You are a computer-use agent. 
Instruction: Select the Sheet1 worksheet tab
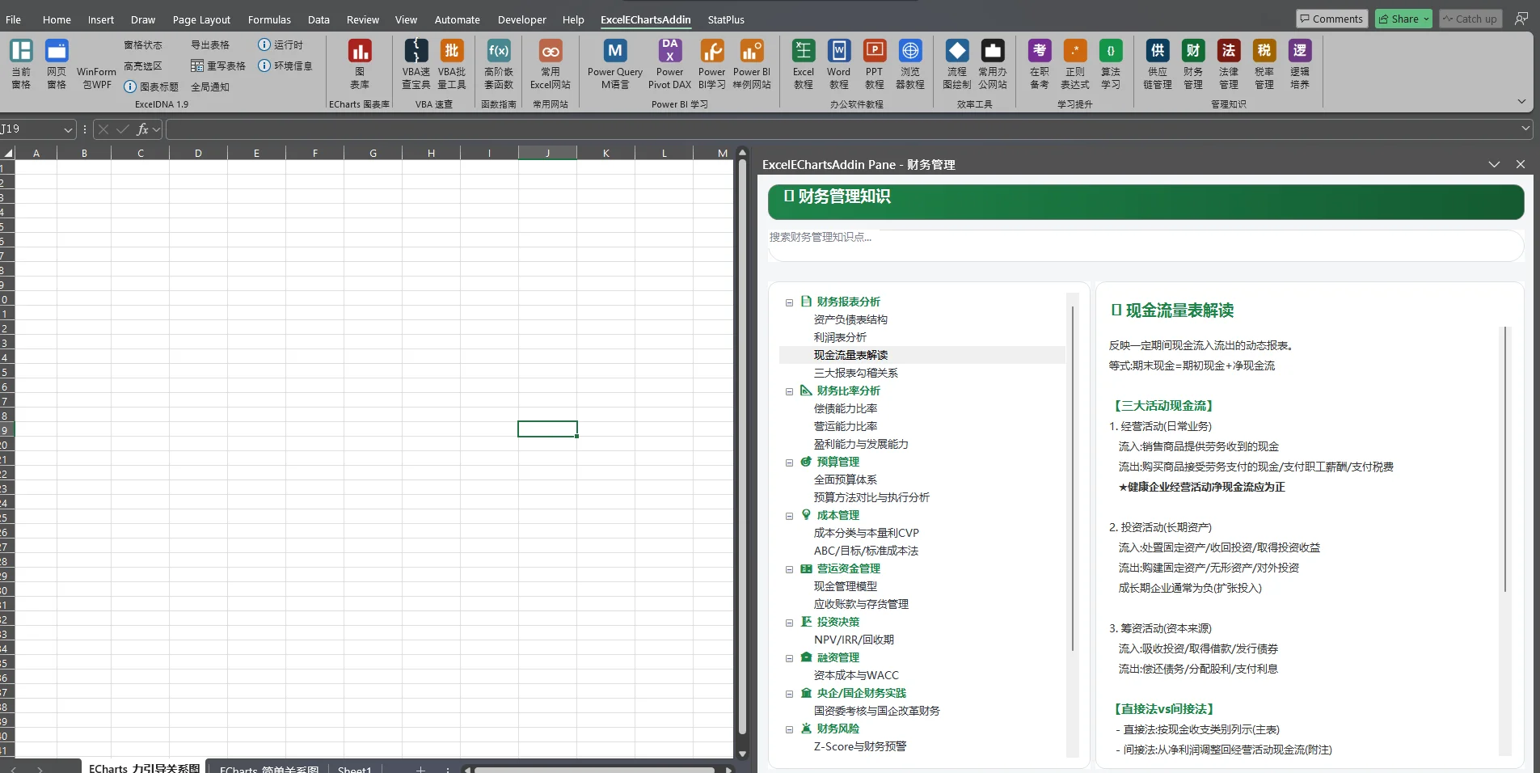click(354, 768)
